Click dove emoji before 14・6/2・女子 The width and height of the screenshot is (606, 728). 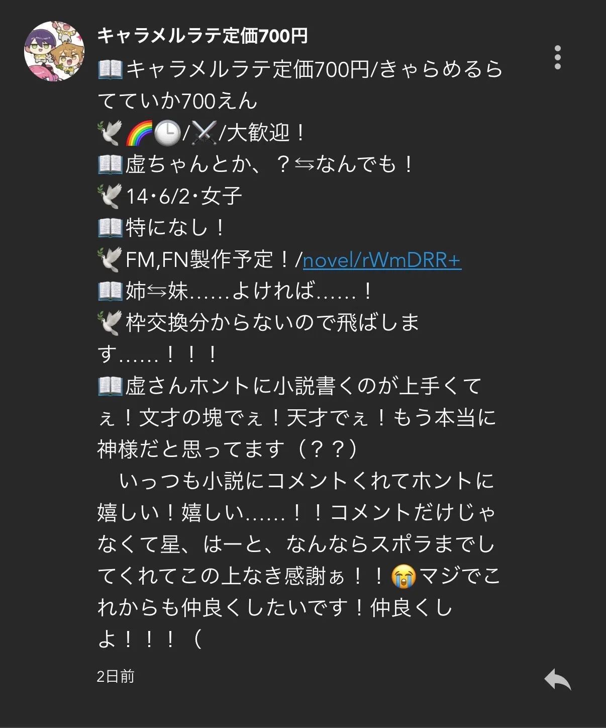[x=110, y=196]
